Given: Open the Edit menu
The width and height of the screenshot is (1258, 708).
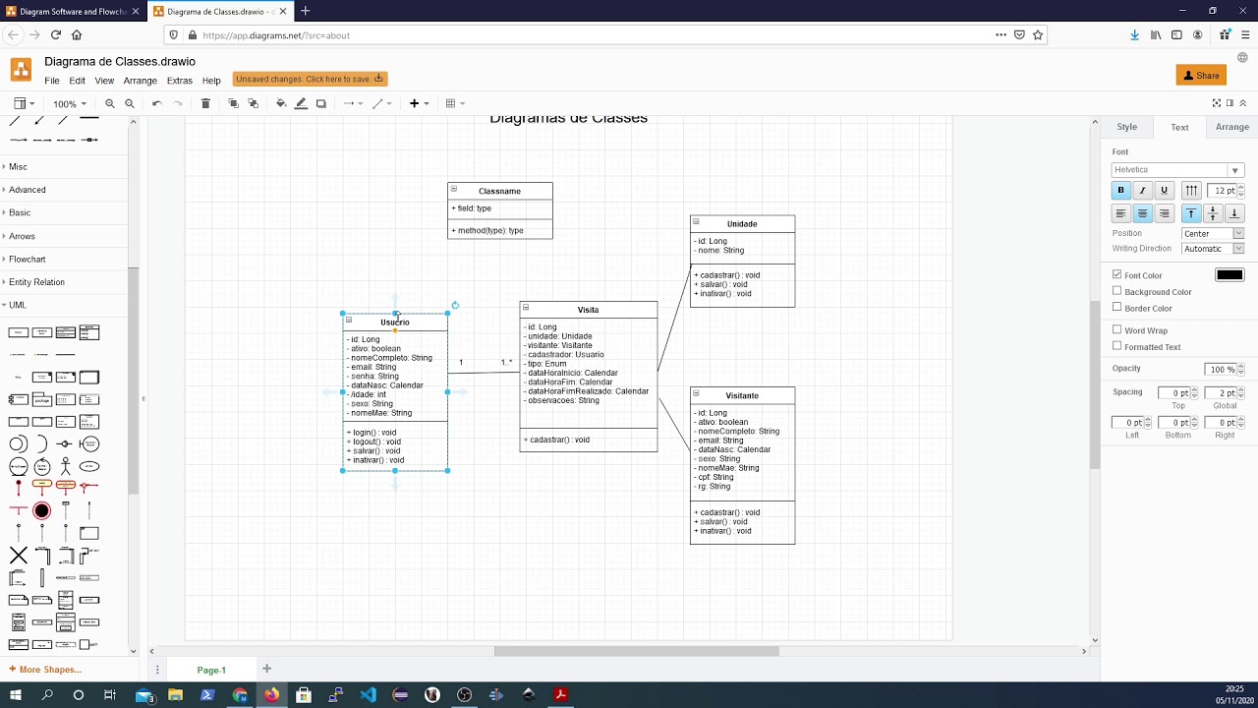Looking at the screenshot, I should click(77, 81).
